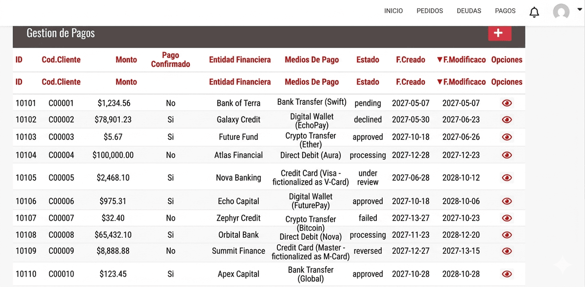Click the user avatar profile icon
The width and height of the screenshot is (585, 287).
(x=561, y=12)
